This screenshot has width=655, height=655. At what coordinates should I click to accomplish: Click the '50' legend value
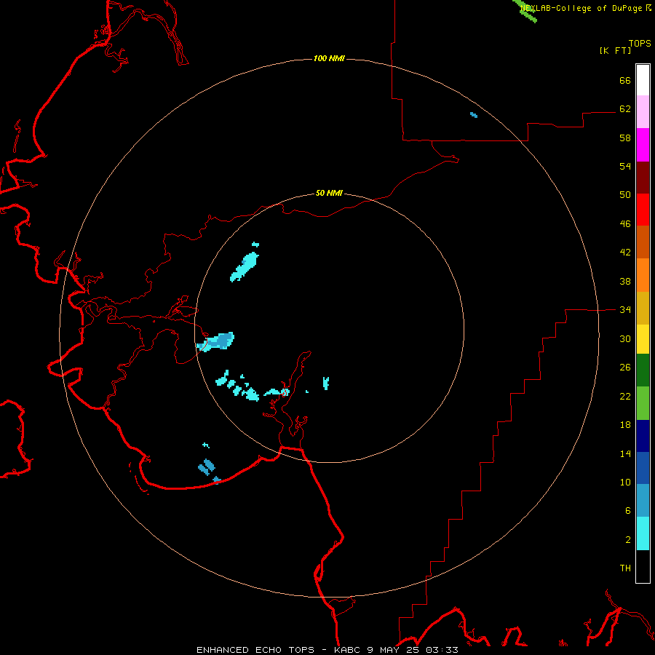click(625, 194)
